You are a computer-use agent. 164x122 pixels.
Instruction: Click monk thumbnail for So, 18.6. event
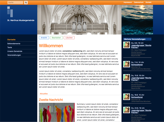(127, 97)
